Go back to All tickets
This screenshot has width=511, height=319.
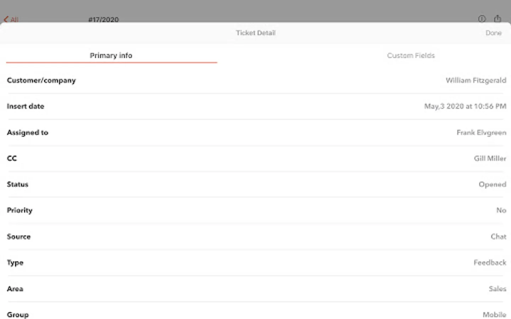coord(14,19)
